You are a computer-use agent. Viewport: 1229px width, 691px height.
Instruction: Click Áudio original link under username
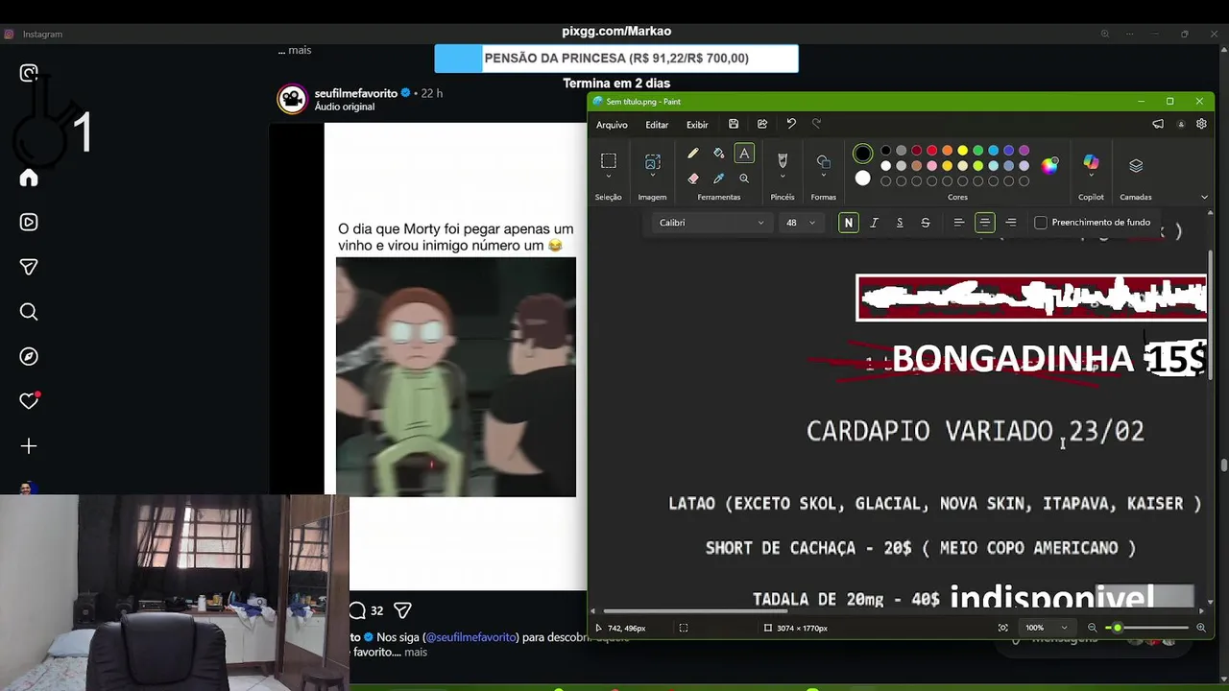coord(345,107)
